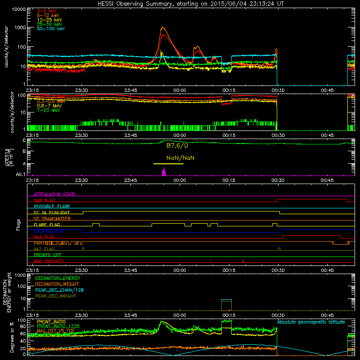
Task: Select the PARTICLE_FLAG label
Action: click(x=50, y=243)
